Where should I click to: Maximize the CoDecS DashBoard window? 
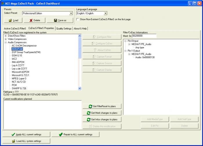[x=195, y=3]
